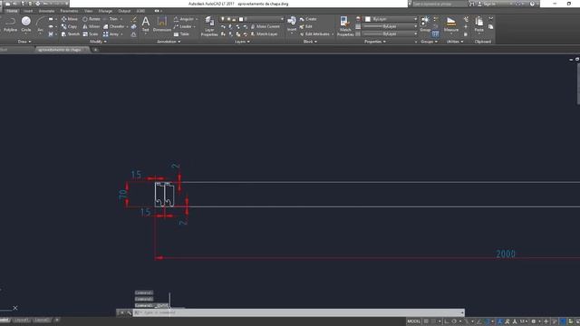Select the 70 dimension text

click(122, 194)
